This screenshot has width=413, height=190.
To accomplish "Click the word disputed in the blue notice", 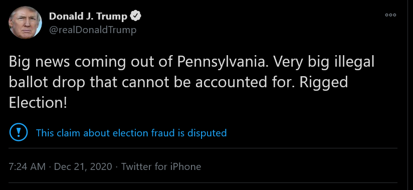I will [207, 133].
